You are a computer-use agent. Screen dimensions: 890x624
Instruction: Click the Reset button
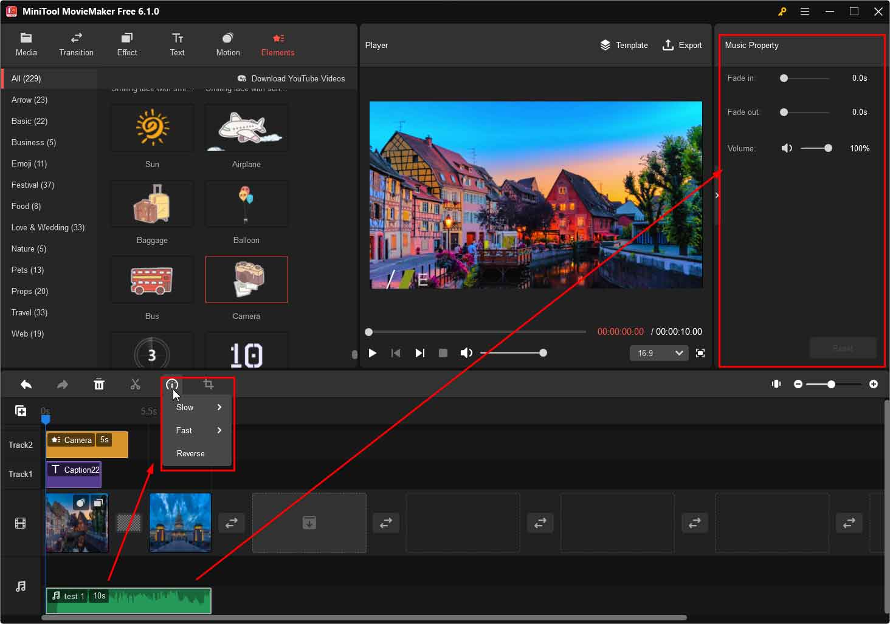click(843, 348)
